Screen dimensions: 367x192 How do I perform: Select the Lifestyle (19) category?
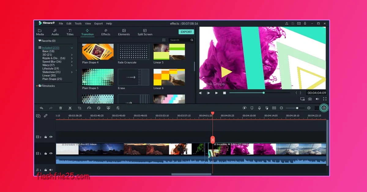coord(51,69)
